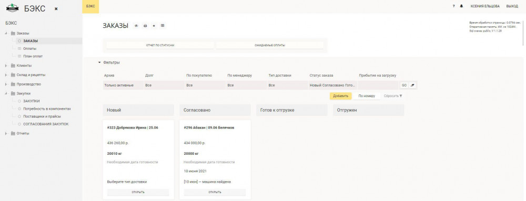The height and width of the screenshot is (201, 526).
Task: Click the ОТЧЕТ ПО СТАТУСАМ button
Action: [160, 45]
